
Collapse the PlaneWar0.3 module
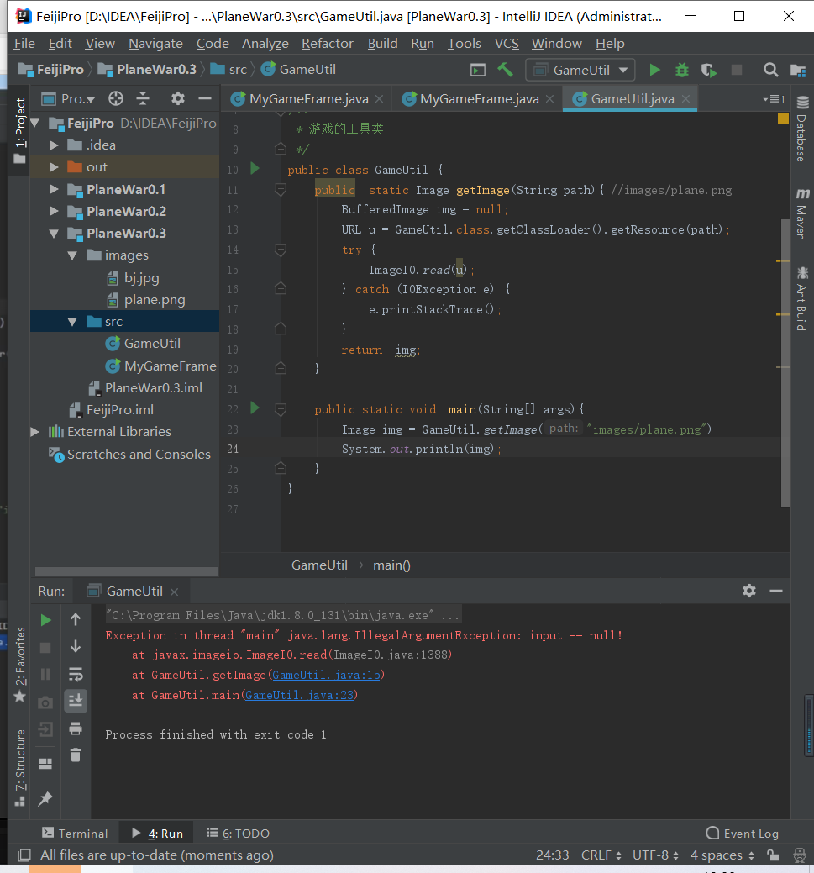click(54, 234)
